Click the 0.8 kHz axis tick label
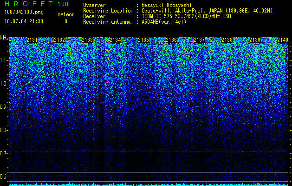The height and width of the screenshot is (186, 292). 4,130
